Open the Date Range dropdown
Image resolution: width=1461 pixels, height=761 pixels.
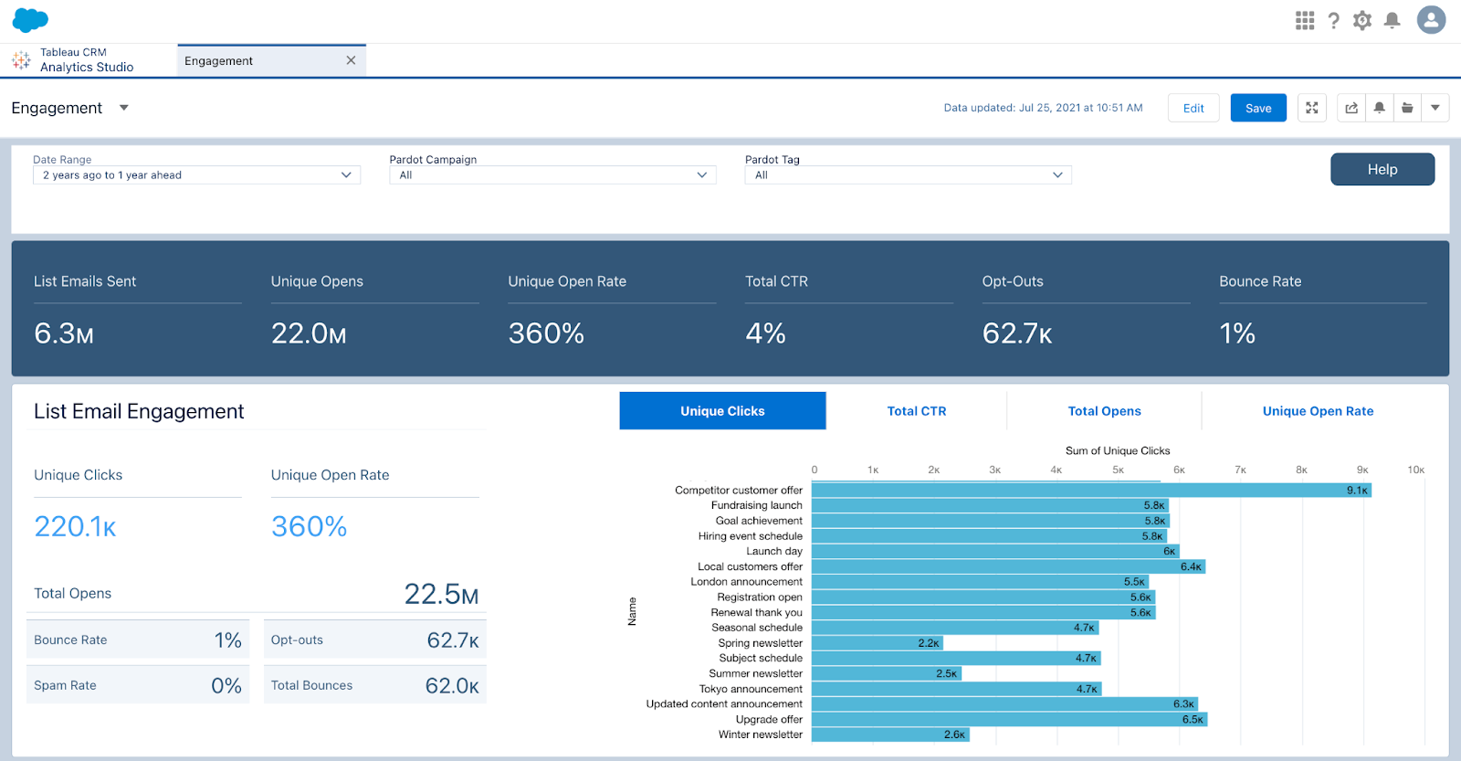196,175
